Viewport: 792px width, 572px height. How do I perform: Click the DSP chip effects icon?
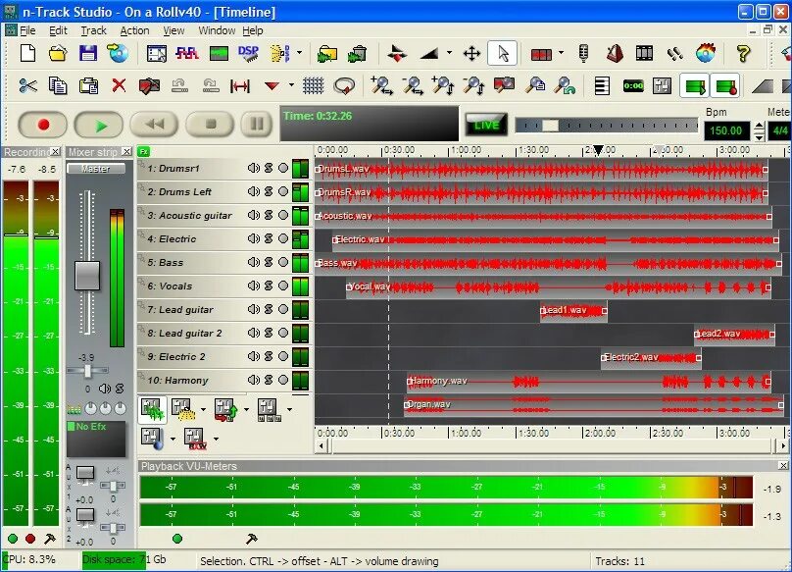point(248,53)
